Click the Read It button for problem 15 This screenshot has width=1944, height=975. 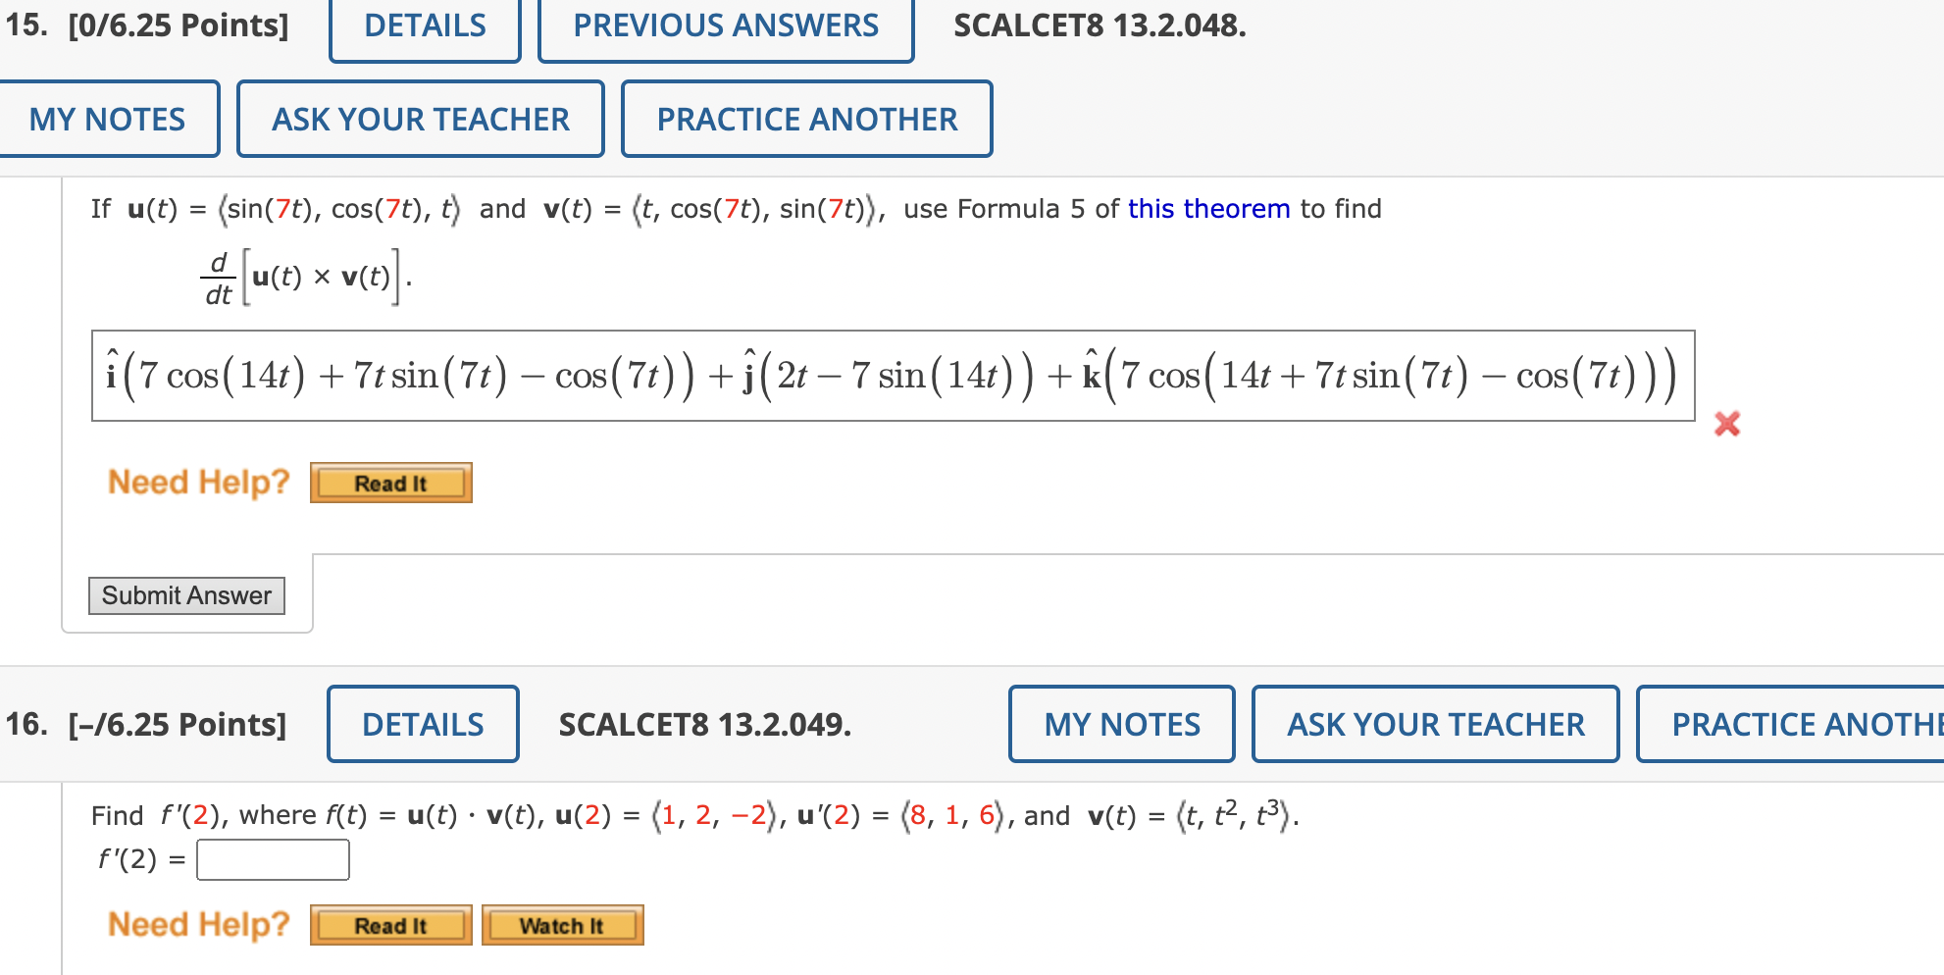pyautogui.click(x=390, y=482)
